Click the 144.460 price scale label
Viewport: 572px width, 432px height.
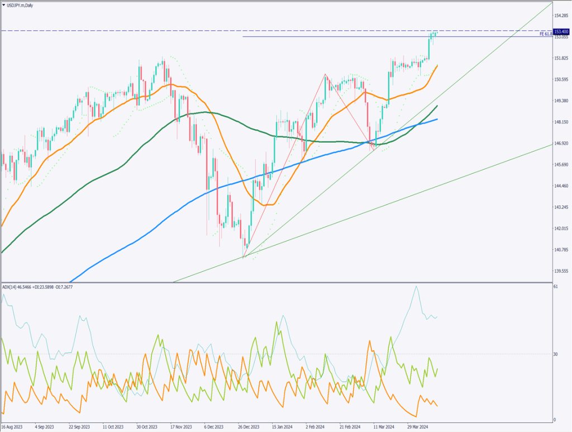561,186
